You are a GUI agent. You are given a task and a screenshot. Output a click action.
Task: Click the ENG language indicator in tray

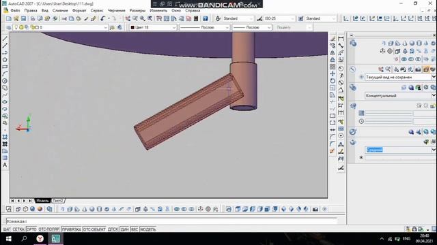coord(406,239)
